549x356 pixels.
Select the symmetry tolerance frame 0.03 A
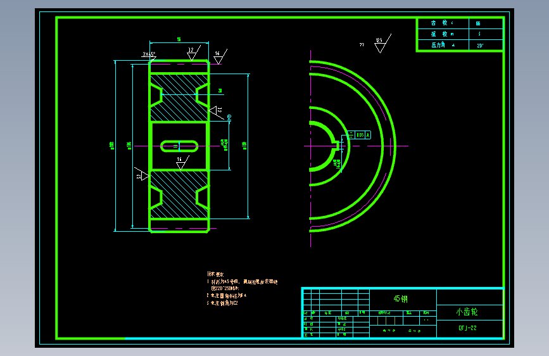(x=358, y=135)
